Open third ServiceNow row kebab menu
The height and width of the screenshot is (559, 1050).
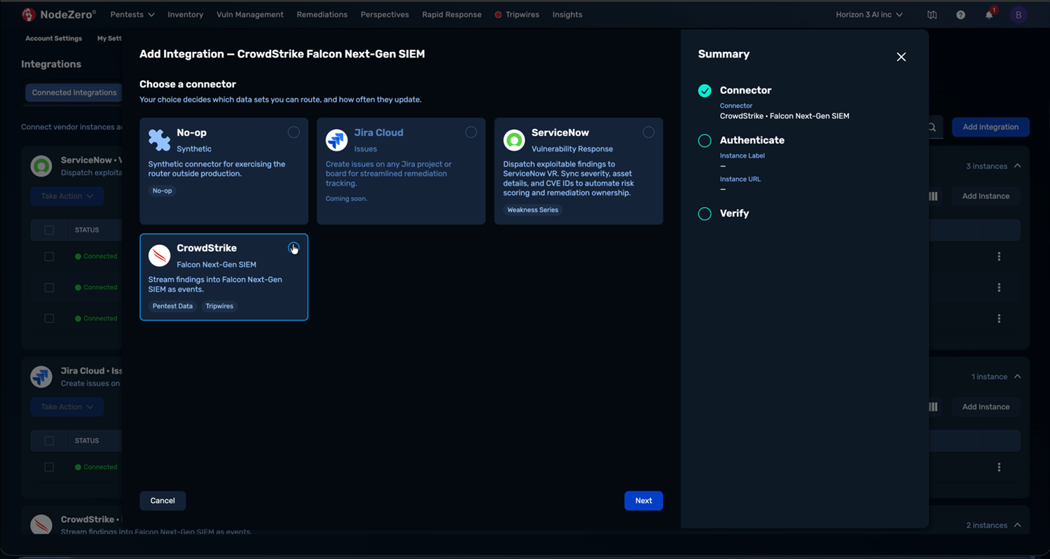click(999, 318)
